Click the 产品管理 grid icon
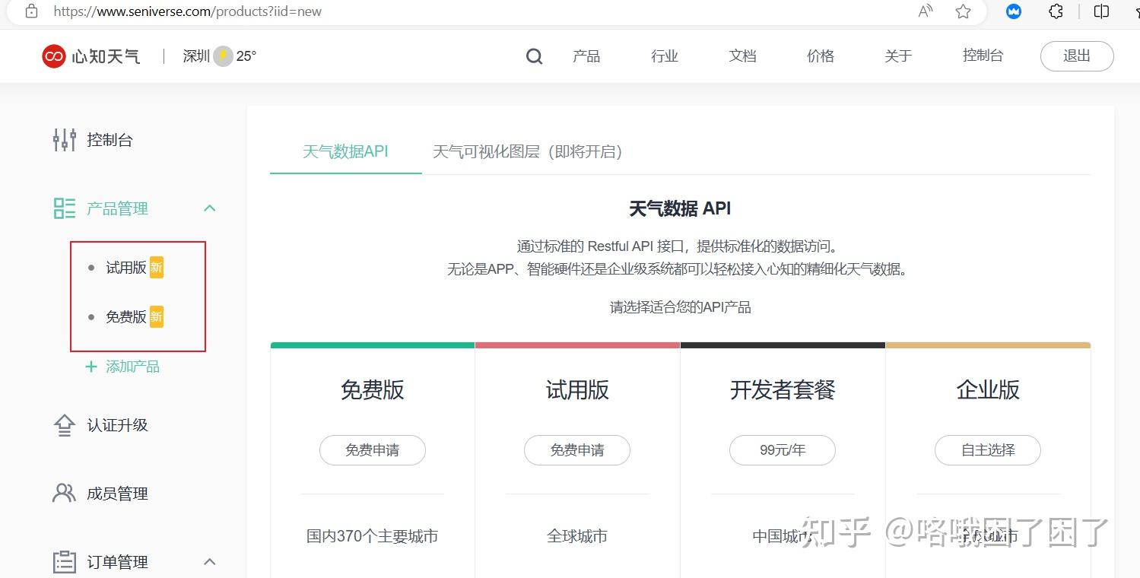1140x578 pixels. point(65,208)
